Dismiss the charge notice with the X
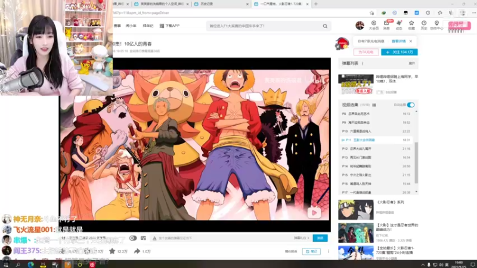 click(x=411, y=41)
